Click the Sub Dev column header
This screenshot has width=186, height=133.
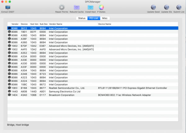(x=43, y=24)
